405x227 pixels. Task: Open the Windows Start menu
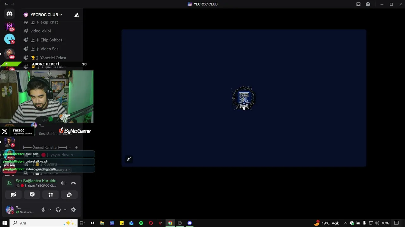(x=5, y=223)
